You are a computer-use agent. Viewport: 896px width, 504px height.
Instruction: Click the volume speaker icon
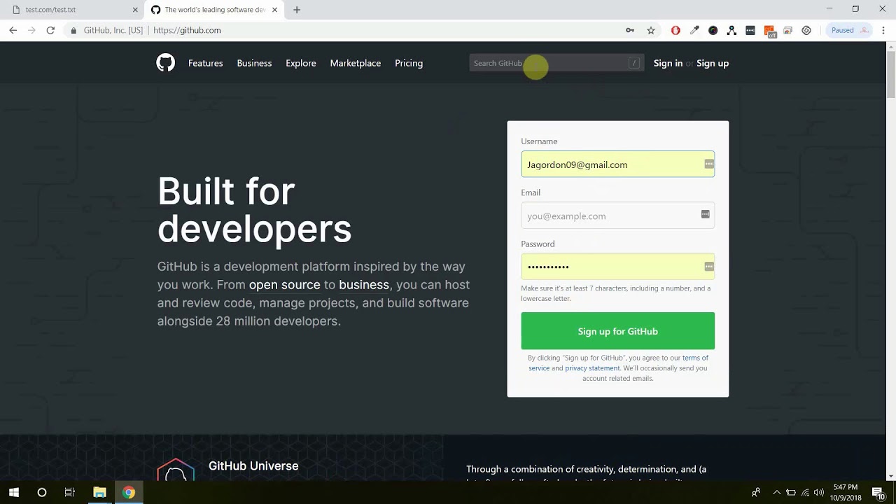pos(819,493)
